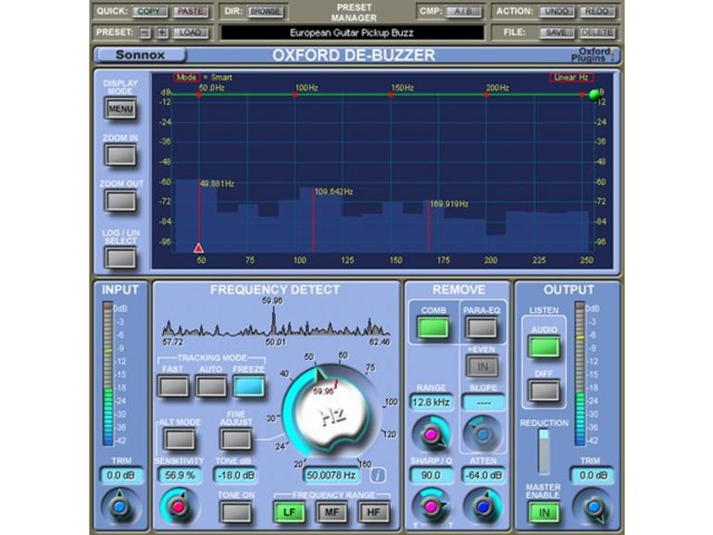Toggle the +EVEN IN button
Image resolution: width=713 pixels, height=535 pixels.
click(482, 367)
